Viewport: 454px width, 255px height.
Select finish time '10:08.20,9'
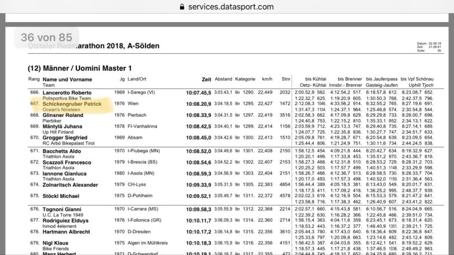pyautogui.click(x=199, y=104)
